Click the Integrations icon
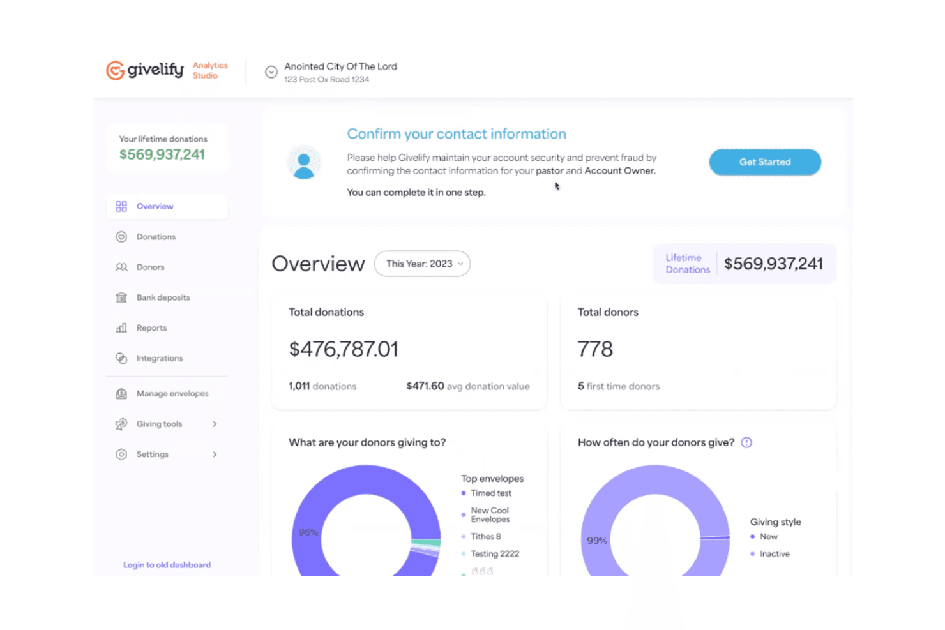The height and width of the screenshot is (630, 945). (121, 358)
